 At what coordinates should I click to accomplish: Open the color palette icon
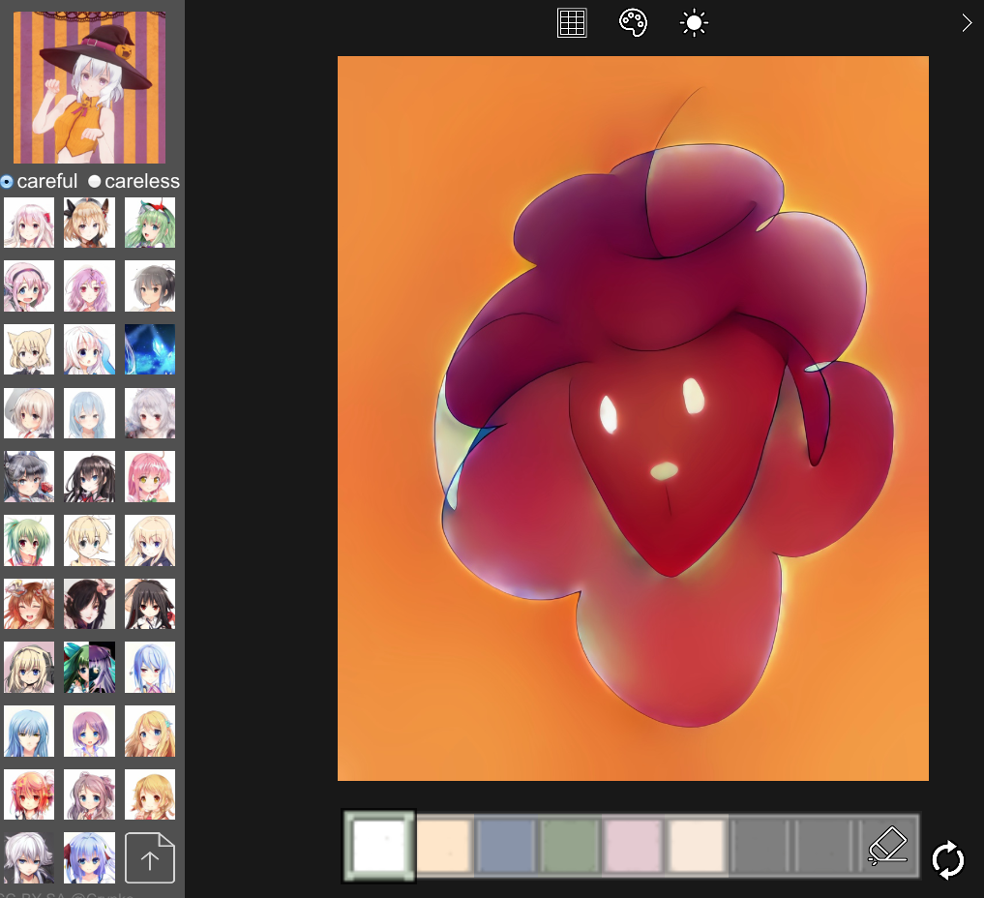pos(633,23)
